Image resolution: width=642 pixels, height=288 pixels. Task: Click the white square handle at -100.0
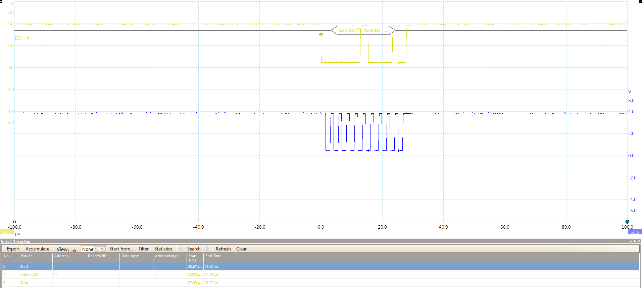[x=14, y=222]
